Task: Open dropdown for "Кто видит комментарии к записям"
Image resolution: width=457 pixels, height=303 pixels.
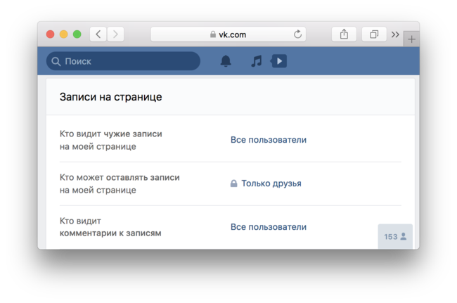Action: 268,227
